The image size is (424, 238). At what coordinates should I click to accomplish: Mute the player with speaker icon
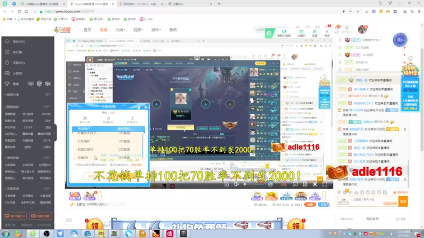tap(236, 184)
